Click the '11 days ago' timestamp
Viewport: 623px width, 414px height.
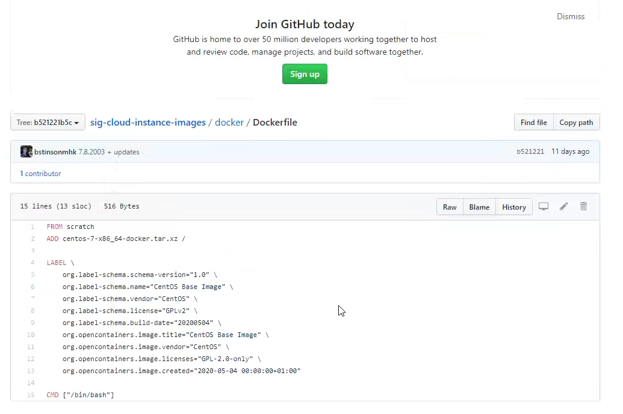click(570, 151)
